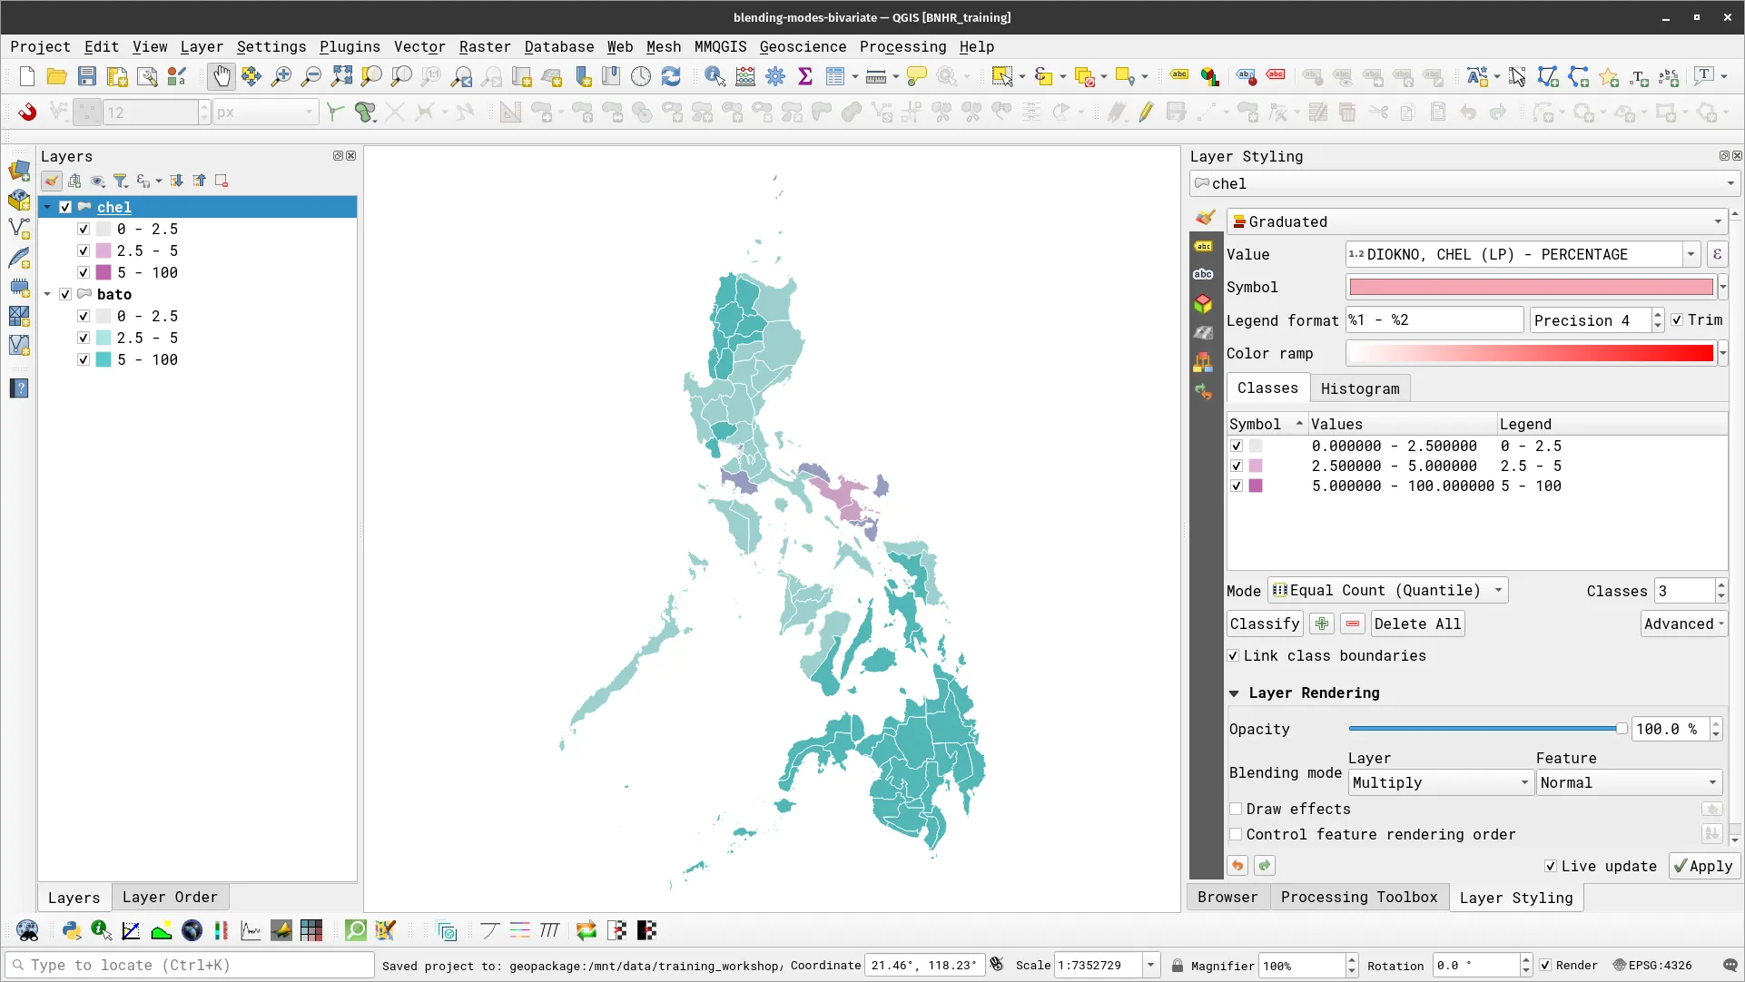Open the 3D View styling section
The image size is (1745, 982).
click(x=1203, y=304)
